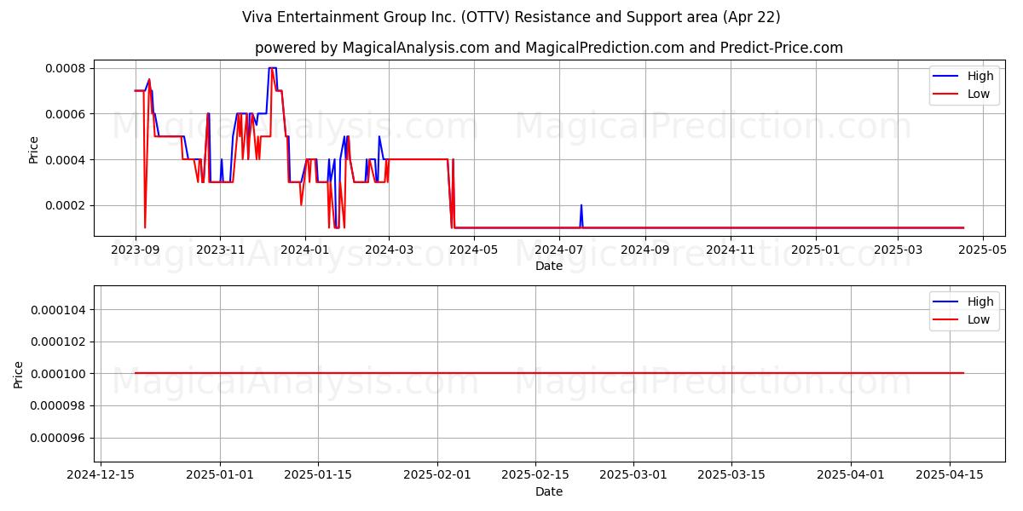Click 'Low' in the top chart legend
This screenshot has width=1023, height=511.
pos(978,95)
